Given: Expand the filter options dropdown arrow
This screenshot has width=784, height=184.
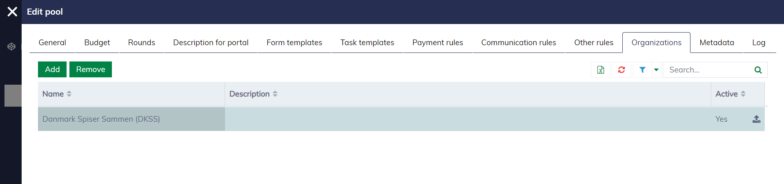Looking at the screenshot, I should tap(656, 70).
